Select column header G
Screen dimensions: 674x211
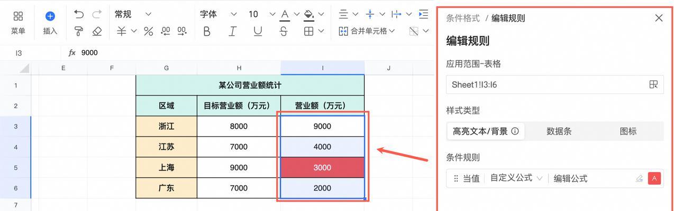coord(166,68)
